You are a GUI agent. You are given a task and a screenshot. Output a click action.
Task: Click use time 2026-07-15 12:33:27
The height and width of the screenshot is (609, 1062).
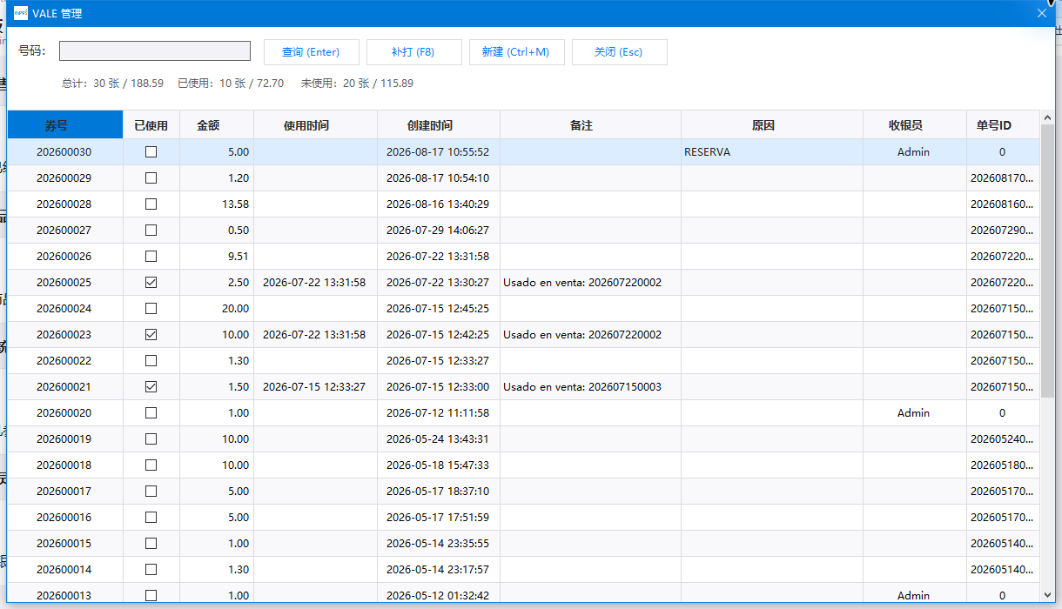tap(314, 387)
